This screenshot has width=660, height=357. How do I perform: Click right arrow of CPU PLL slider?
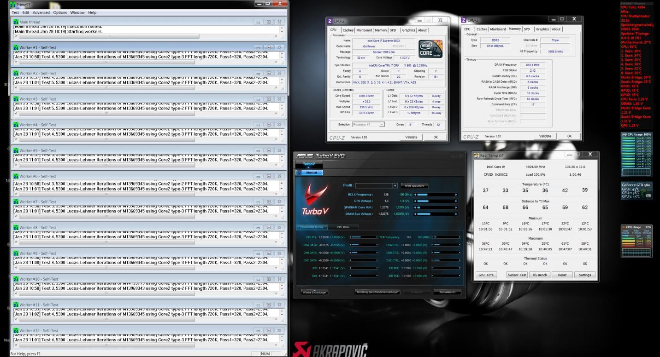tap(377, 237)
